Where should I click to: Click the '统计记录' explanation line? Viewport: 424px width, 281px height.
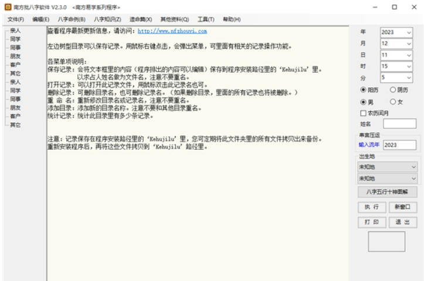point(101,116)
